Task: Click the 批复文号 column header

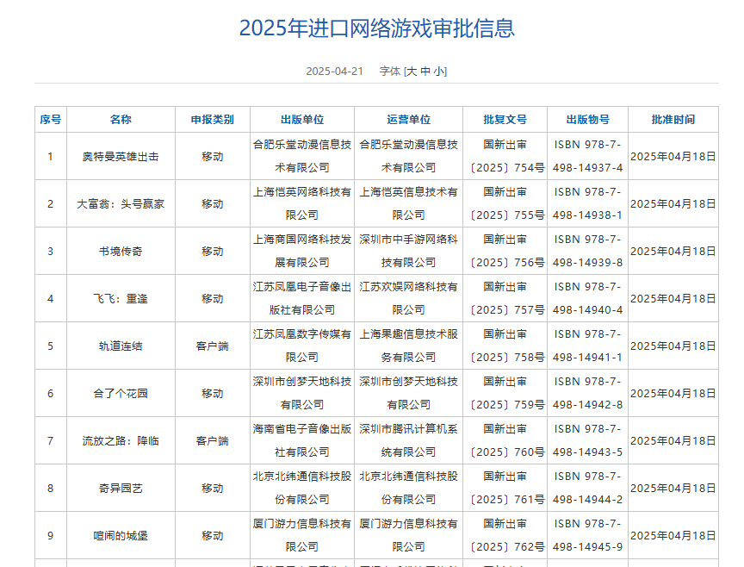Action: [x=505, y=120]
